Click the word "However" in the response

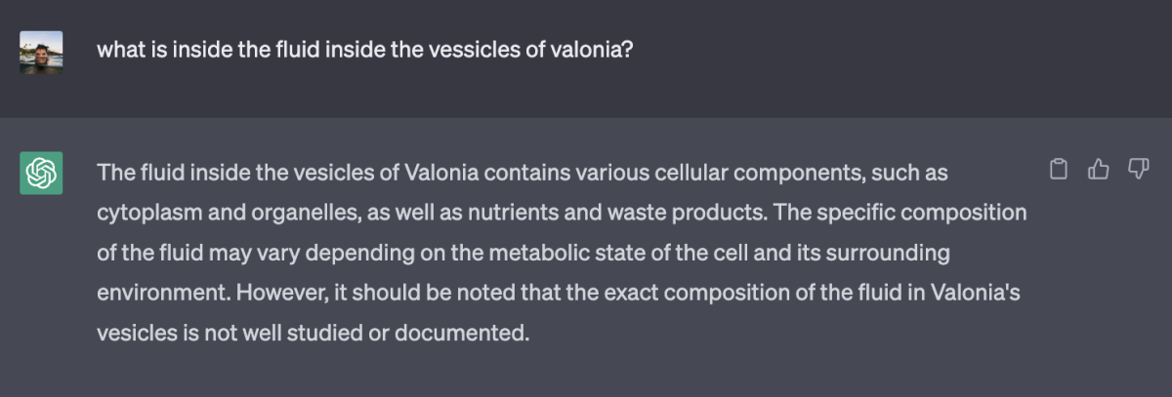(x=271, y=293)
